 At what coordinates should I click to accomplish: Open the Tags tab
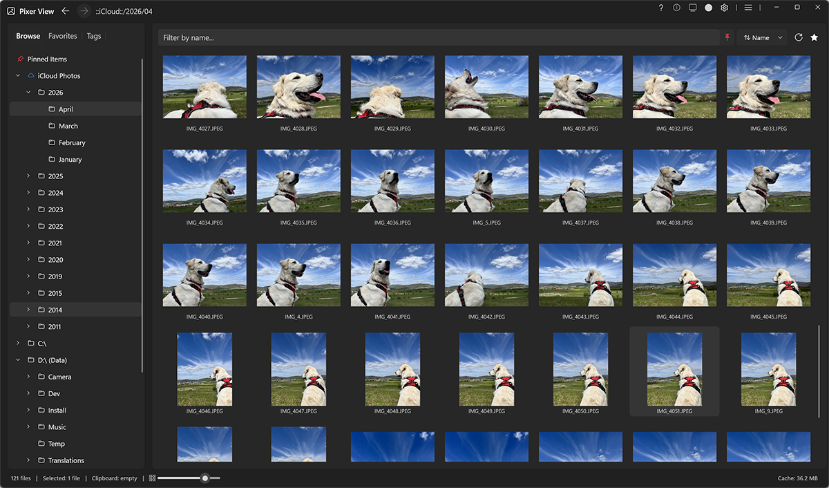(94, 35)
